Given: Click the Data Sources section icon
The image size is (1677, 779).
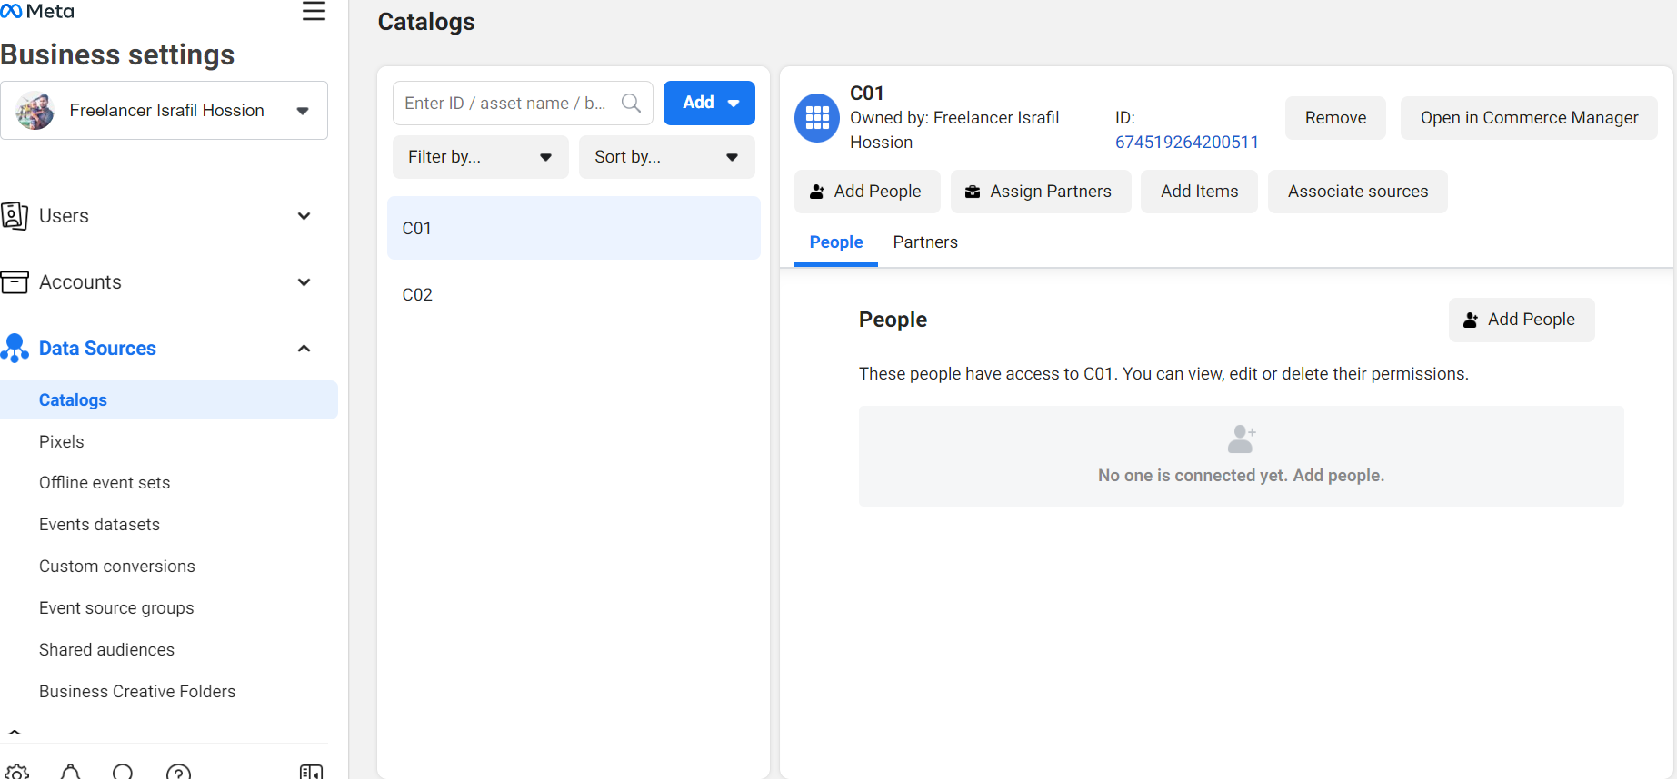Looking at the screenshot, I should click(15, 349).
